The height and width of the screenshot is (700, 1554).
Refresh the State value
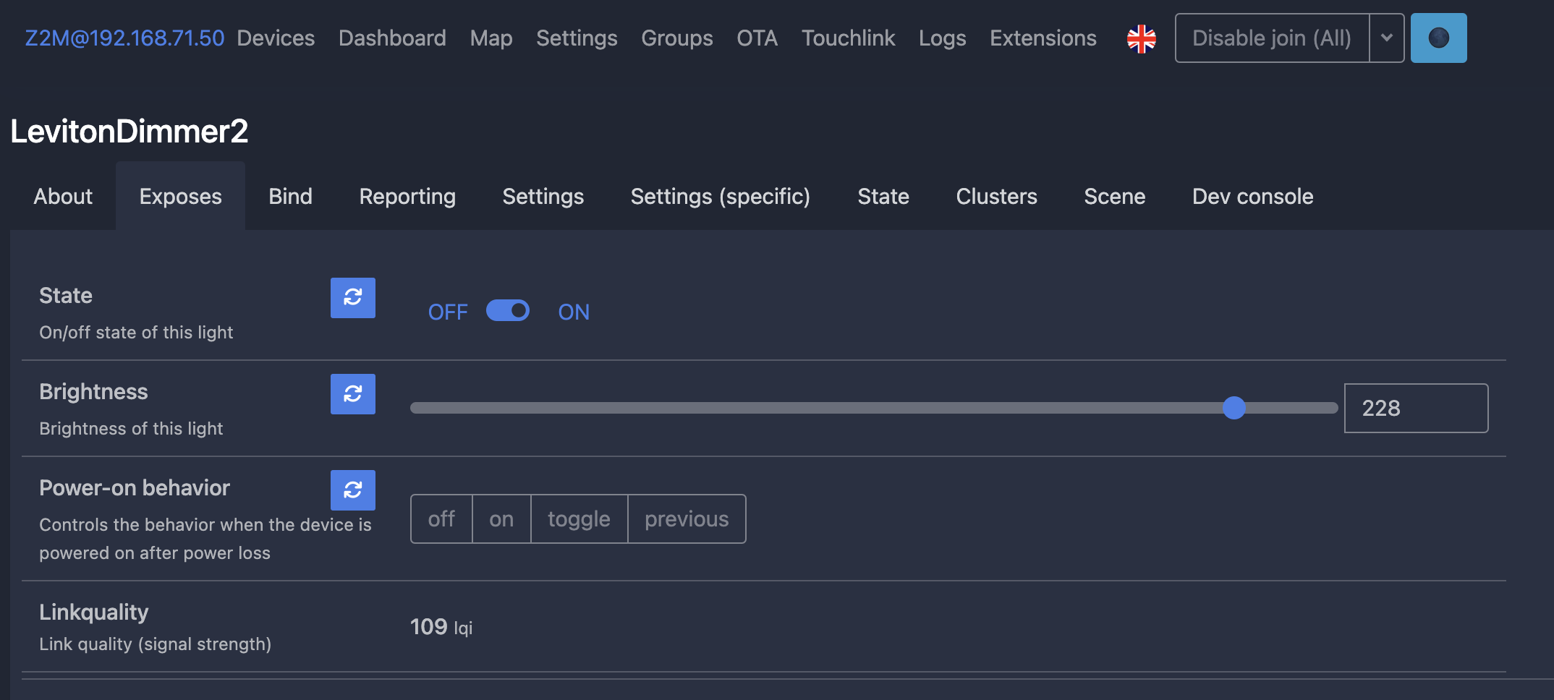click(353, 298)
